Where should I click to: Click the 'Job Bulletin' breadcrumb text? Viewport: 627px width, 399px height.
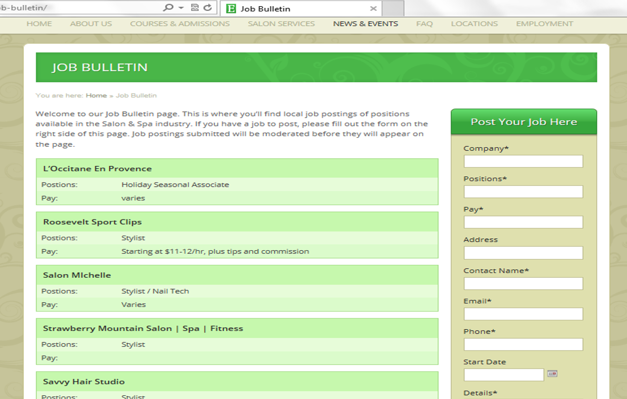coord(136,96)
